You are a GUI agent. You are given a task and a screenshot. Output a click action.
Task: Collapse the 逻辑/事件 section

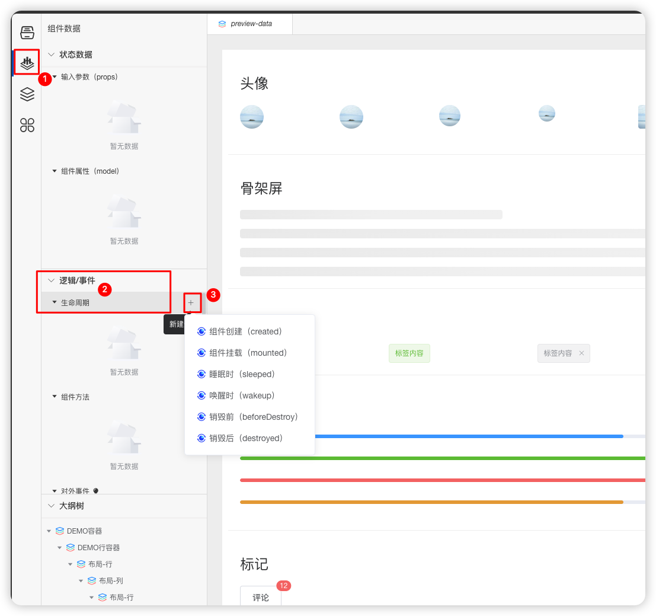point(51,280)
